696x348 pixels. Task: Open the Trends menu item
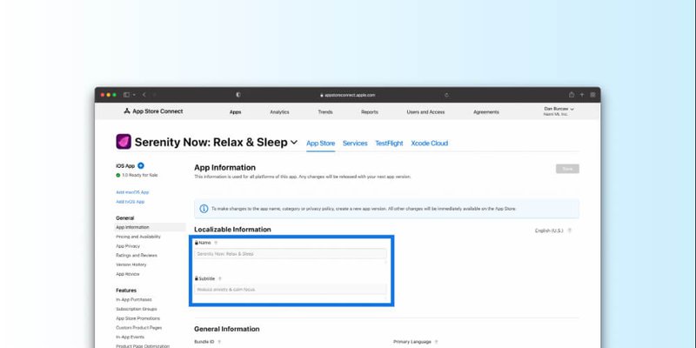coord(325,112)
